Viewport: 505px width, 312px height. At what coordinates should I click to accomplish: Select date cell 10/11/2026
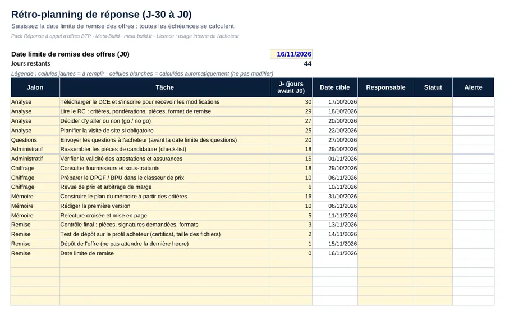click(x=335, y=187)
